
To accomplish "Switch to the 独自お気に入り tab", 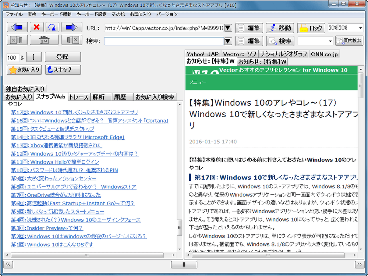I will click(25, 89).
